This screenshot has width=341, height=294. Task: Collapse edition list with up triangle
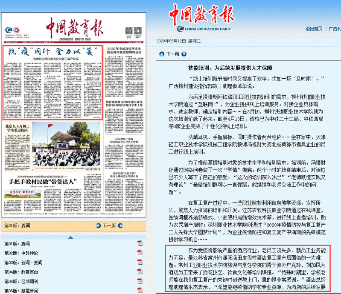(x=70, y=237)
